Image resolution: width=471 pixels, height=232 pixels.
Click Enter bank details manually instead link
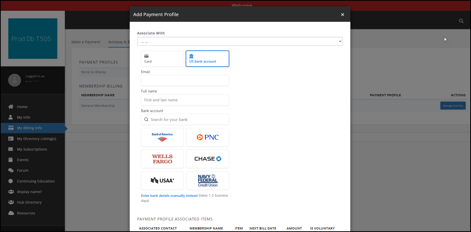click(x=169, y=196)
